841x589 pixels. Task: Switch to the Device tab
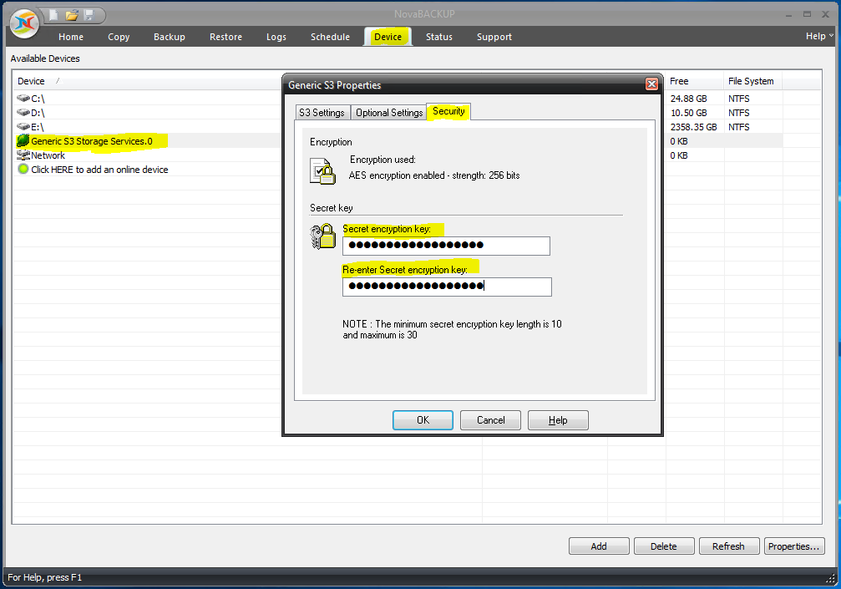(388, 37)
